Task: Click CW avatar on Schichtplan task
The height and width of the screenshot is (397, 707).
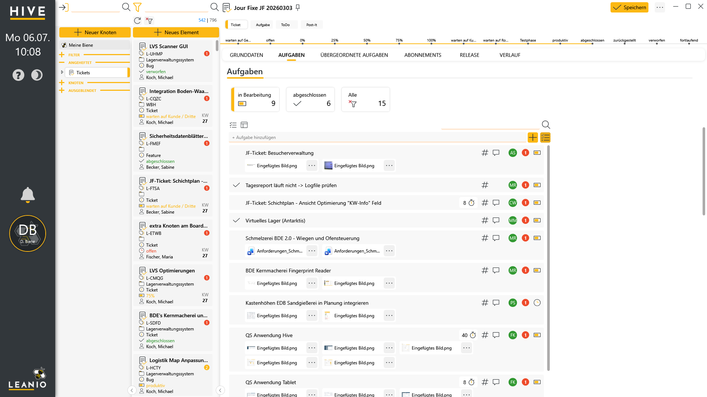Action: pyautogui.click(x=513, y=203)
